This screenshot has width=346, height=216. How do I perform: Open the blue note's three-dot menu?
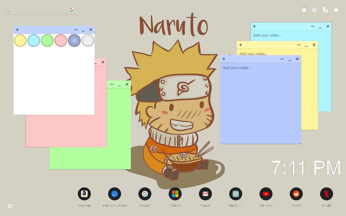(282, 59)
